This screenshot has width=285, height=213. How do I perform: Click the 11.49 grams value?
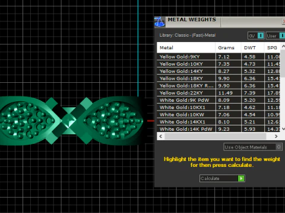coord(225,93)
